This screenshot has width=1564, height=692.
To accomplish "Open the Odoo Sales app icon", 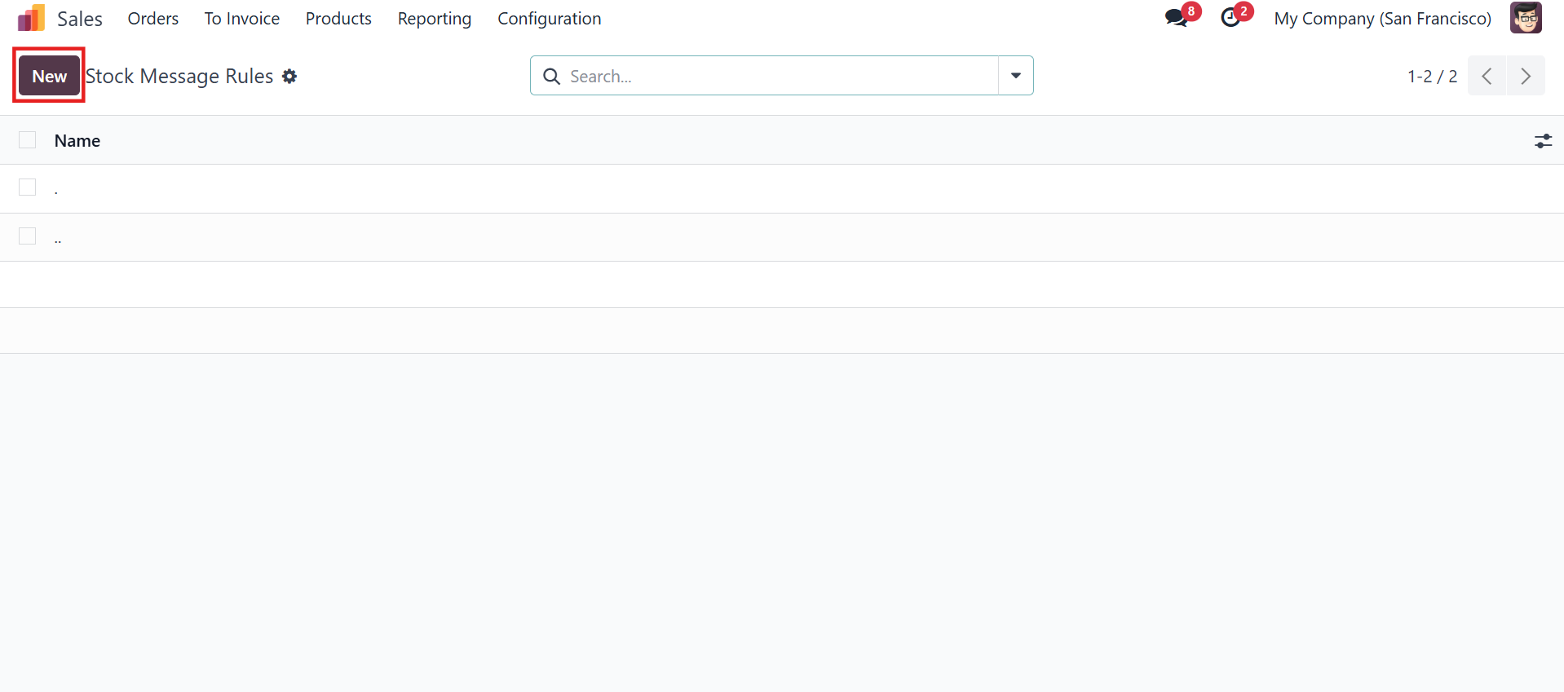I will tap(31, 18).
